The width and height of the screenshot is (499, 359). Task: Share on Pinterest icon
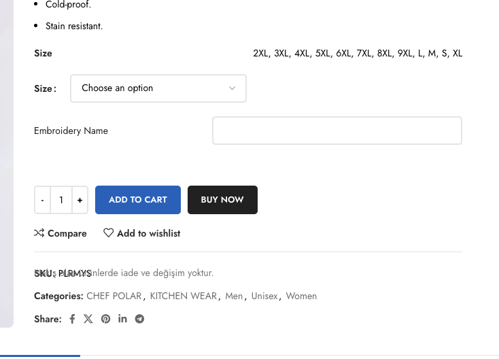point(105,319)
